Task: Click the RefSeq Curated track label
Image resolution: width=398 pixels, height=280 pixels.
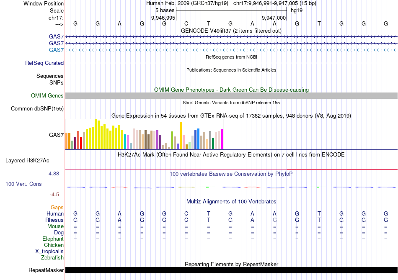Action: (44, 63)
